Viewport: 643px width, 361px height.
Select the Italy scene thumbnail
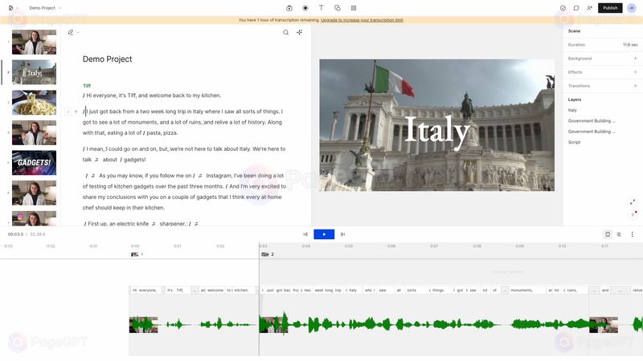coord(34,72)
